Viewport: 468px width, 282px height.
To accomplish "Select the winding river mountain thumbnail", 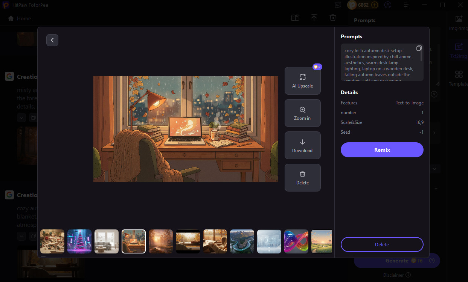I will click(242, 241).
